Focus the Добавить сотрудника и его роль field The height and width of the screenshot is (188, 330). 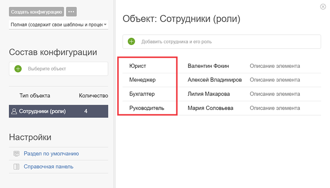click(222, 42)
